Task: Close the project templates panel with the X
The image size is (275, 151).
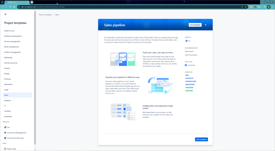Action: [x=6, y=14]
